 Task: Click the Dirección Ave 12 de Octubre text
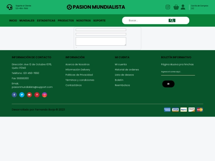[32, 66]
